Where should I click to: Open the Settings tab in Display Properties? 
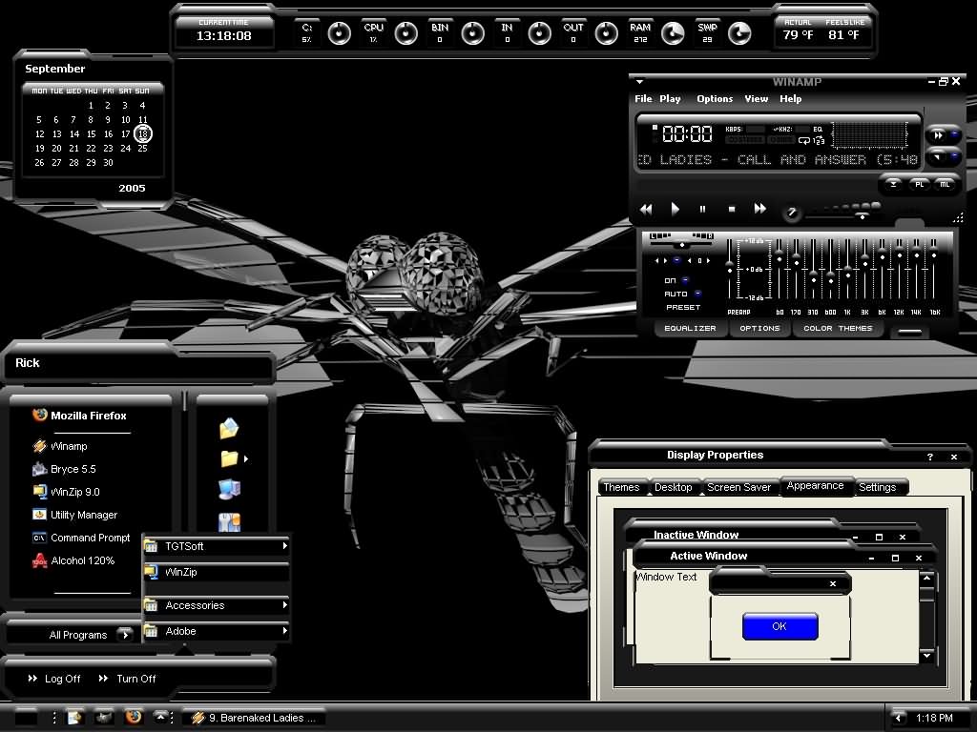[x=878, y=487]
